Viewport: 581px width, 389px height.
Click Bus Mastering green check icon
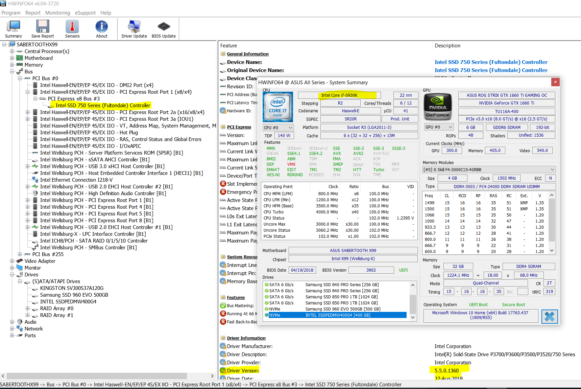[223, 305]
